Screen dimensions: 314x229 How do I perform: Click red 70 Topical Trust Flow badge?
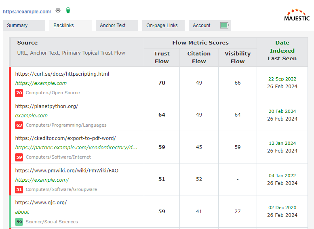(x=19, y=93)
